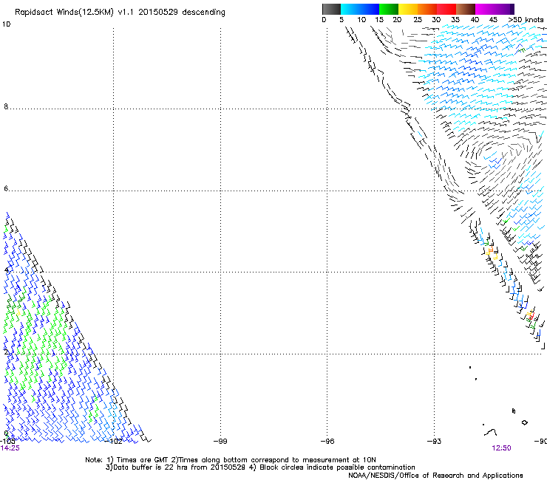Click the longitude label -96
547x480 pixels.
click(x=327, y=442)
